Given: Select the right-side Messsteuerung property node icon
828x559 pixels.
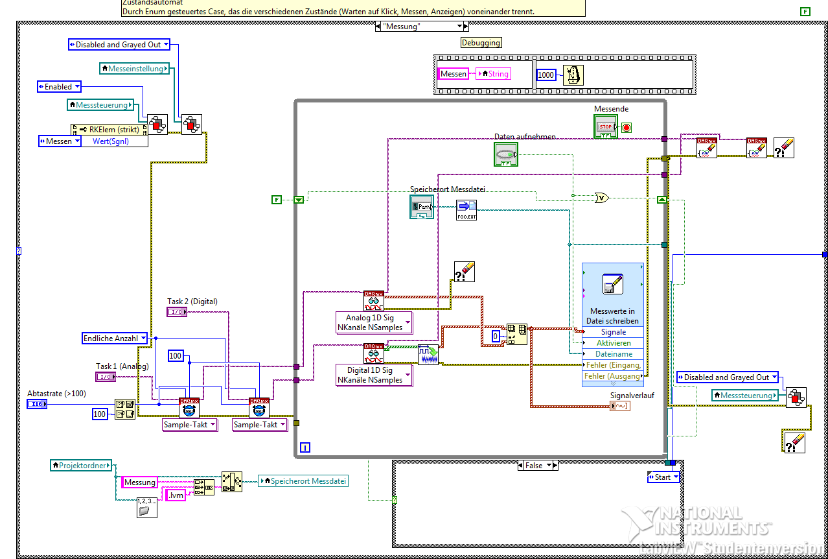Looking at the screenshot, I should pos(797,398).
